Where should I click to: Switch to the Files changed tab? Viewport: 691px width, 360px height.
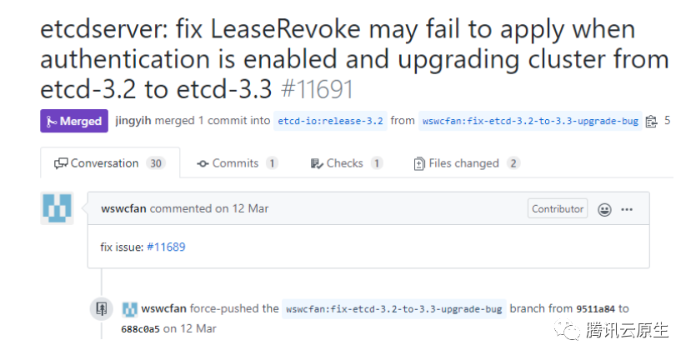click(x=466, y=163)
